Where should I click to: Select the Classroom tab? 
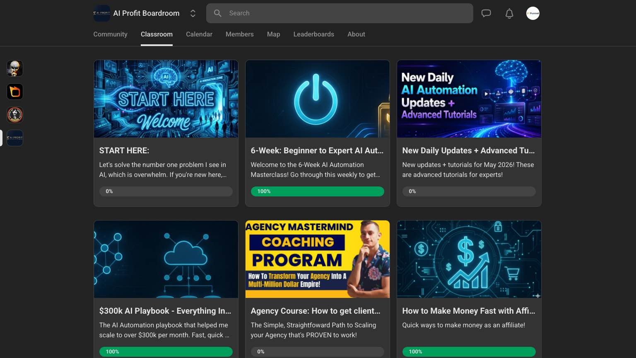(157, 34)
